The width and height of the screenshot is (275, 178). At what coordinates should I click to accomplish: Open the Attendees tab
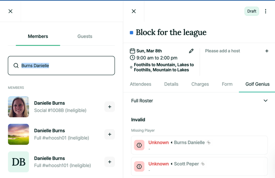[x=140, y=84]
